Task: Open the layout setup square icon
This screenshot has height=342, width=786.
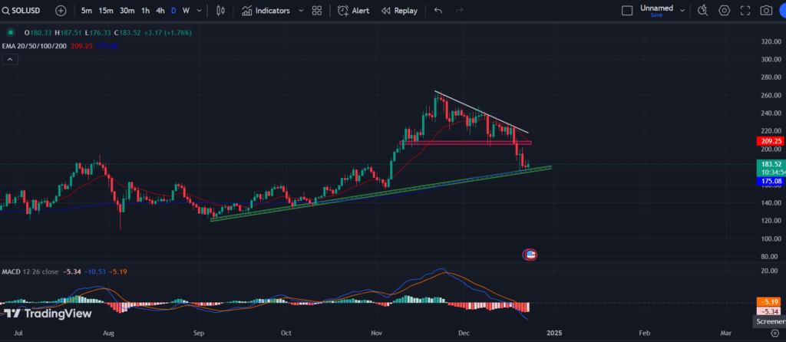Action: tap(627, 11)
